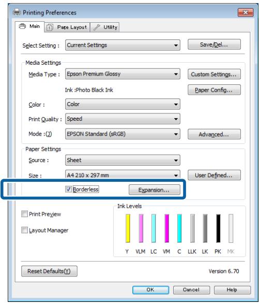Click the MK ink level bar
Viewport: 259px width, 304px height.
[231, 228]
